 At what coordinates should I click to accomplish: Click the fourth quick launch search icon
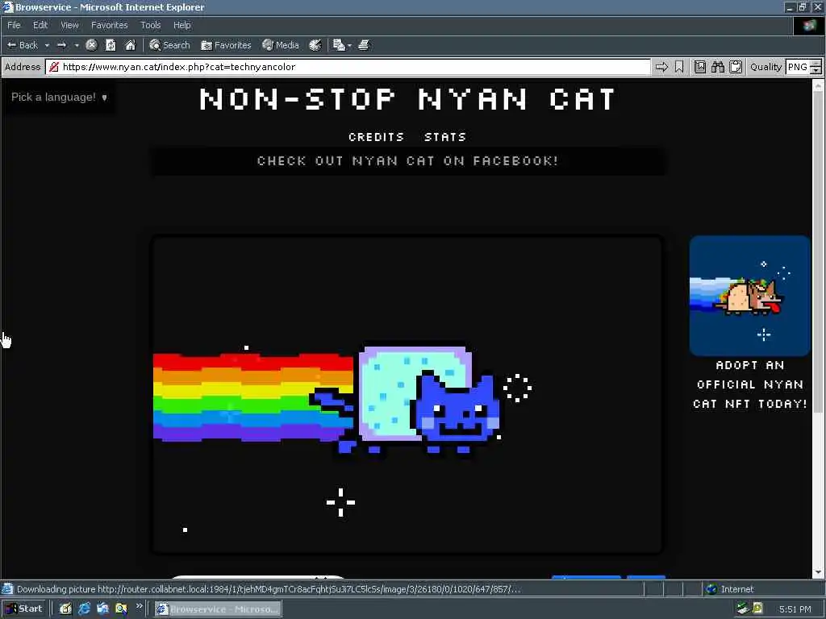[121, 609]
